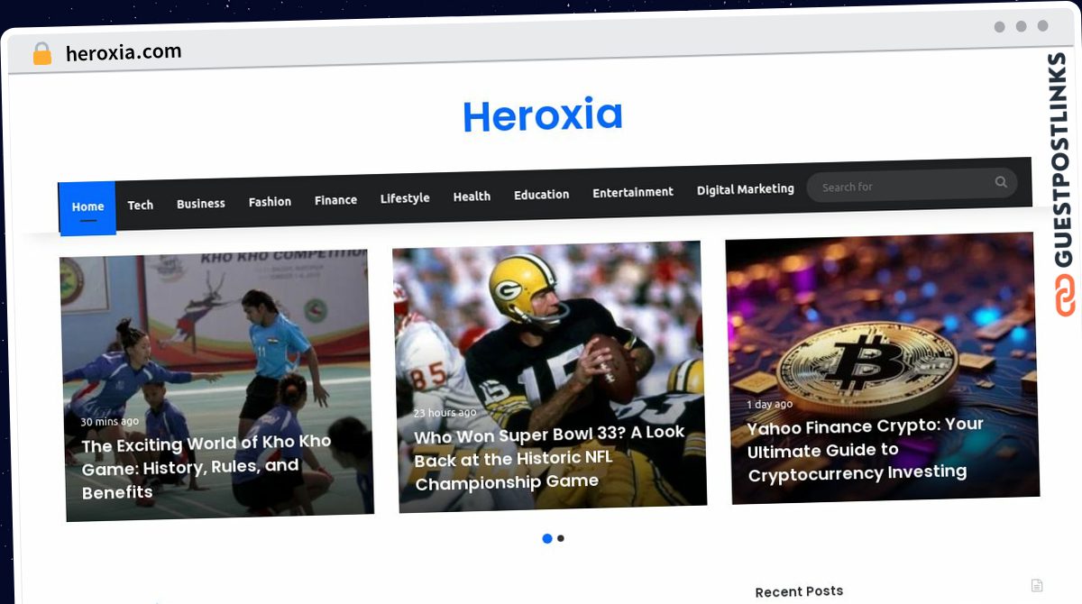Click the heroxia.com address text
Image resolution: width=1082 pixels, height=604 pixels.
(x=124, y=52)
